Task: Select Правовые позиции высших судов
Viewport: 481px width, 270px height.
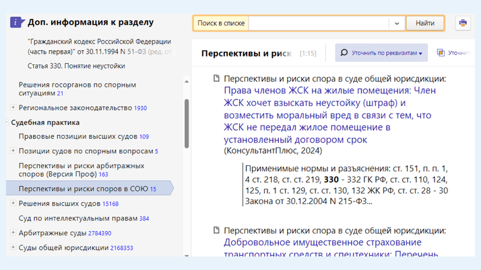Action: [x=84, y=136]
